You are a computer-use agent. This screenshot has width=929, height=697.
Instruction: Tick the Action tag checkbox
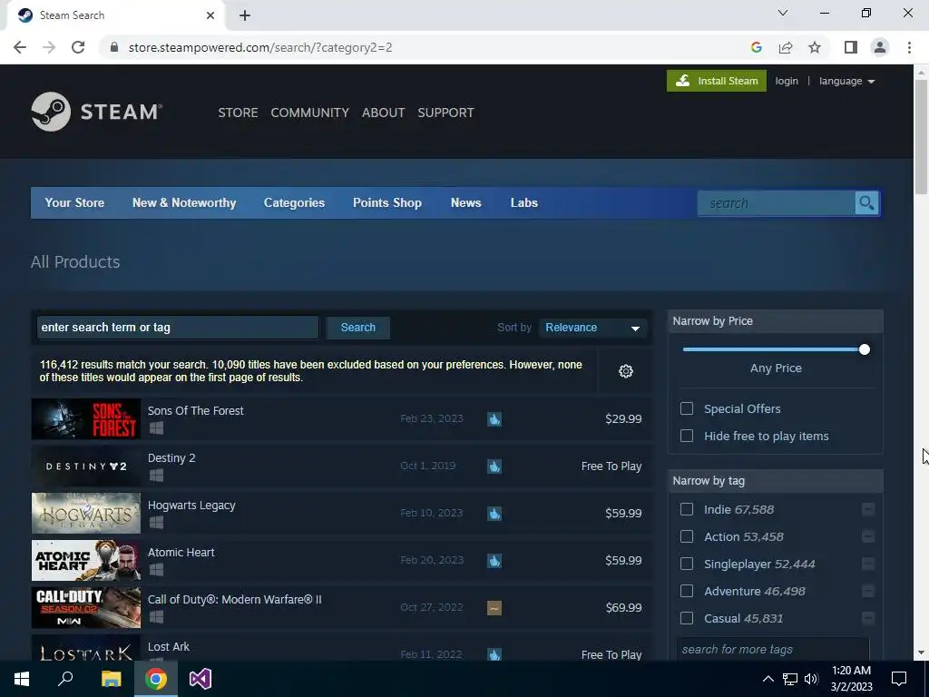click(x=687, y=537)
